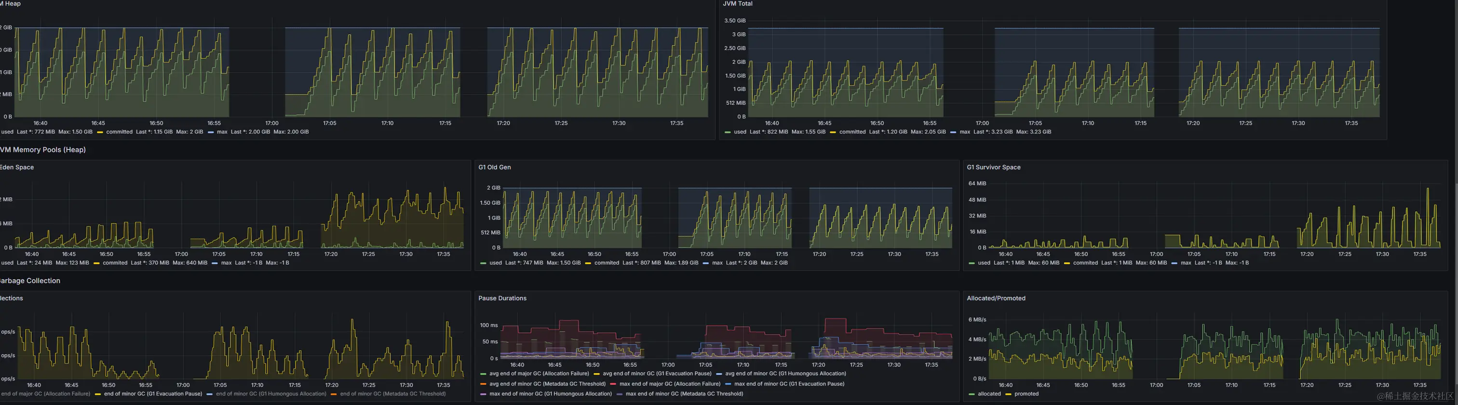Toggle 'promoted' series in Allocated/Promoted legend
Image resolution: width=1458 pixels, height=405 pixels.
1026,394
